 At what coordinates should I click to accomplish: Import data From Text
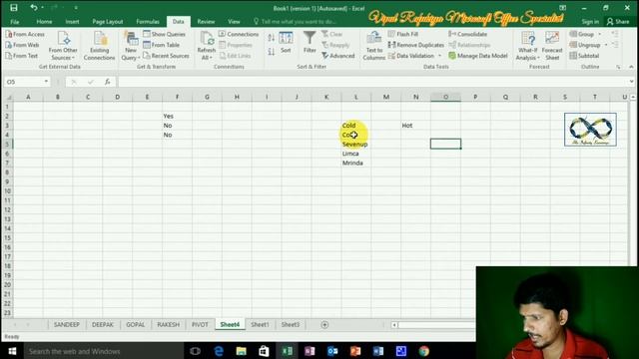point(22,56)
